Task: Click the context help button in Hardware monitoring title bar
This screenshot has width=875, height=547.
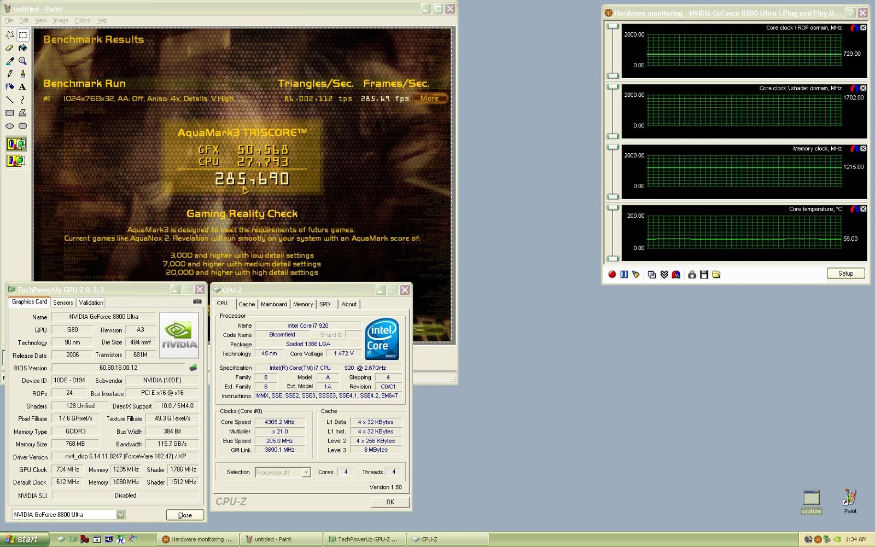Action: pyautogui.click(x=850, y=13)
